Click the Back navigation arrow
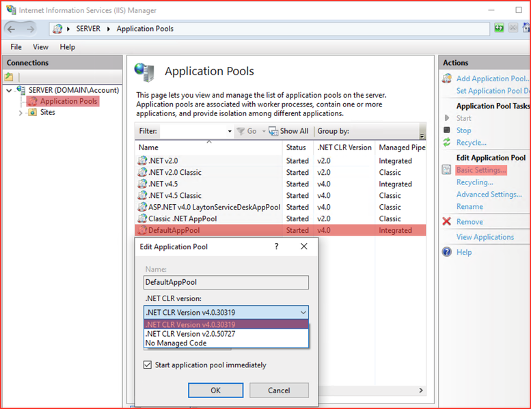This screenshot has width=531, height=409. click(x=11, y=29)
